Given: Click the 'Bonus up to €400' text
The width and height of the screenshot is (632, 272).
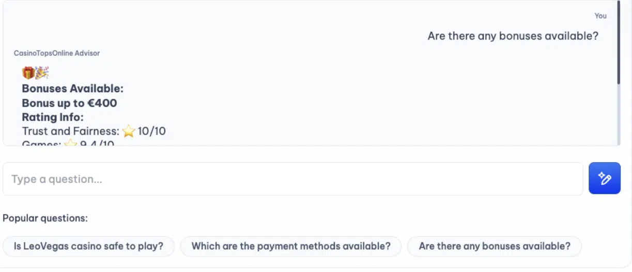Looking at the screenshot, I should [69, 103].
